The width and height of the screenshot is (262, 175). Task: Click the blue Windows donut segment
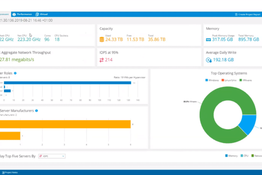(248, 123)
